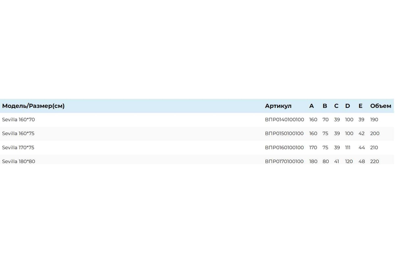Click article code ВПР0170100100

pyautogui.click(x=284, y=161)
